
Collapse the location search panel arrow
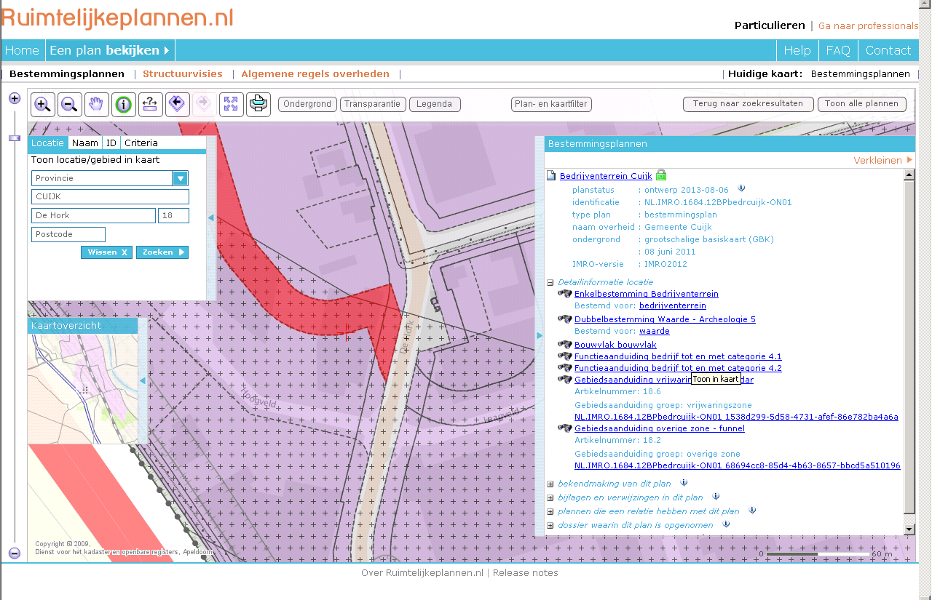pos(211,217)
